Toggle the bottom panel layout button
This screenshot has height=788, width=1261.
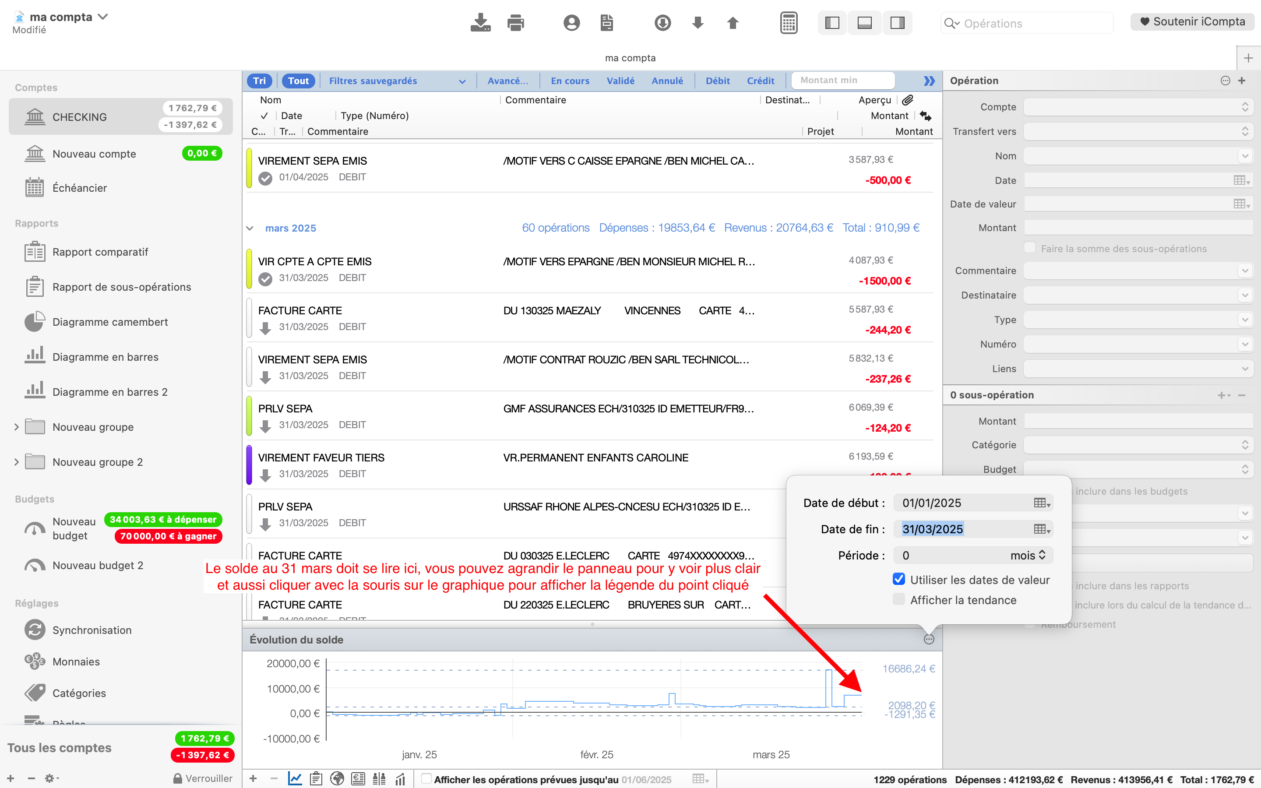864,23
